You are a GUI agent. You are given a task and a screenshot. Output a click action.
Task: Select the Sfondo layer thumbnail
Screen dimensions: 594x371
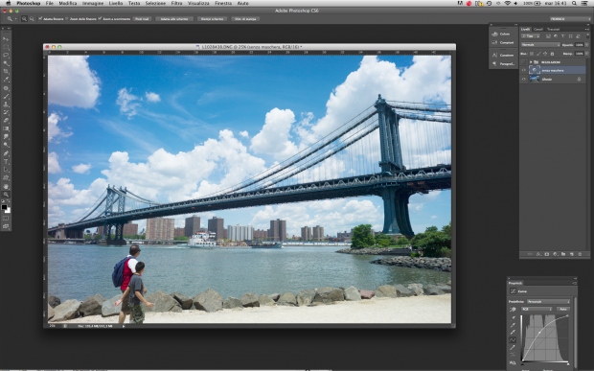coord(535,80)
